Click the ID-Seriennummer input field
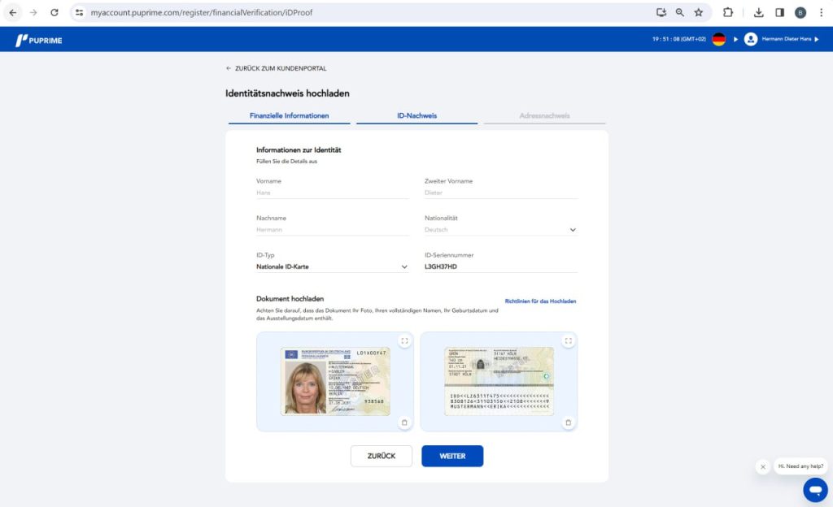 500,266
